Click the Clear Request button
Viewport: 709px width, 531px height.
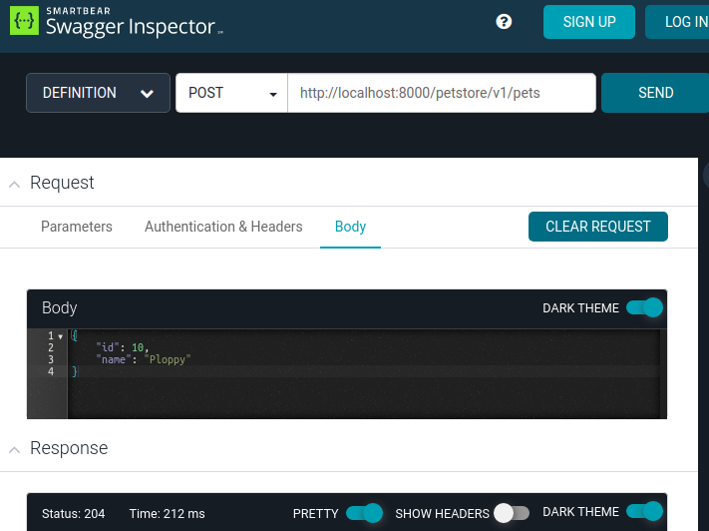597,227
